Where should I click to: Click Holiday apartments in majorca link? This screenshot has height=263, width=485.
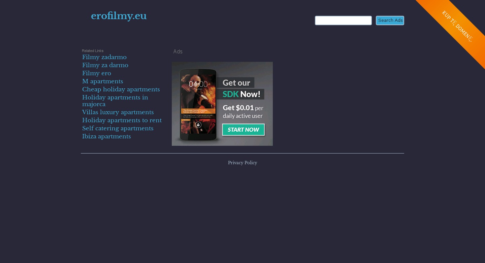115,101
